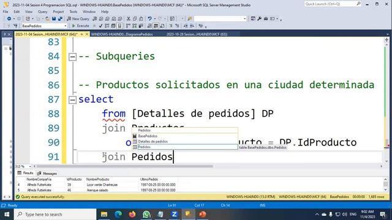Click the Licor verde Chartreuse cell
The image size is (392, 220).
[x=102, y=185]
